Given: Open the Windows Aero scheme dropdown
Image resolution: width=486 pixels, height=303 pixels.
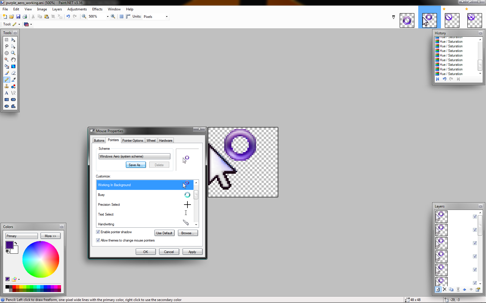Looking at the screenshot, I should [x=135, y=156].
